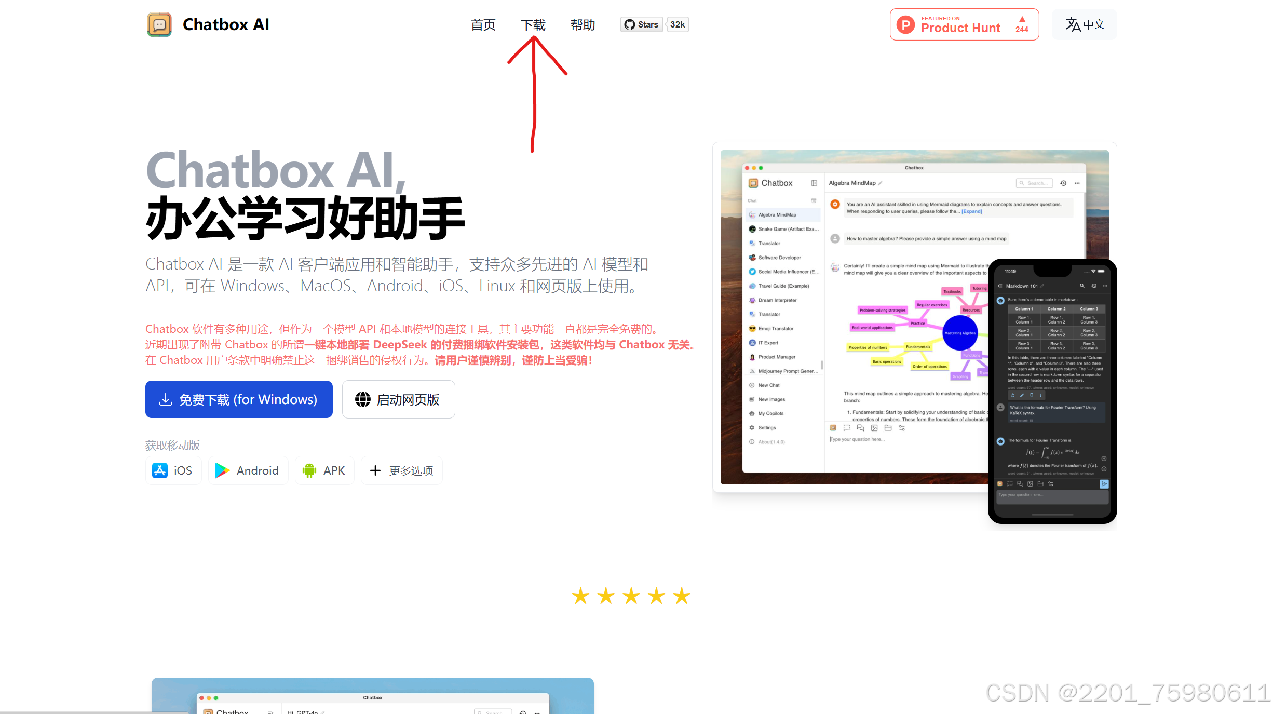Click the 32k star count badge
This screenshot has width=1273, height=714.
678,24
